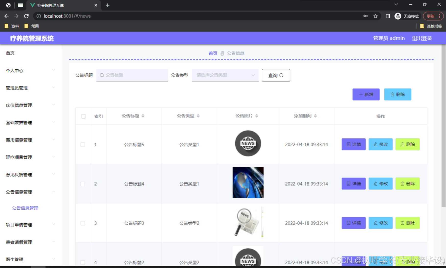Screen dimensions: 446x268
Task: Open 详情 for 公告标题5
Action: (x=354, y=144)
